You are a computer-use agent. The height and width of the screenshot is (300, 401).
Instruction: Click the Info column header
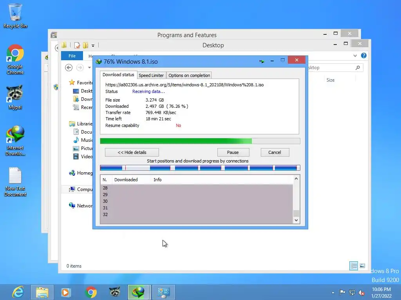coord(157,180)
